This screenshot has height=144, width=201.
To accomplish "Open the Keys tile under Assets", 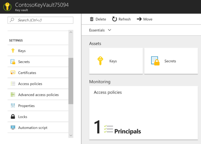I will (x=116, y=61).
